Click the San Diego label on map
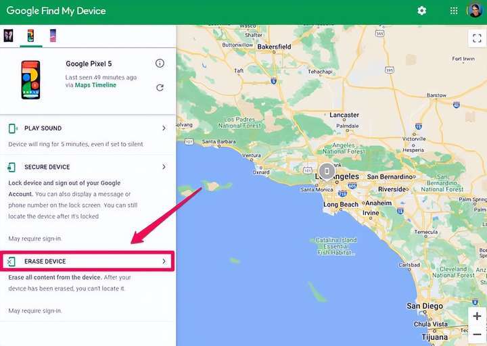This screenshot has height=346, width=487. click(425, 306)
